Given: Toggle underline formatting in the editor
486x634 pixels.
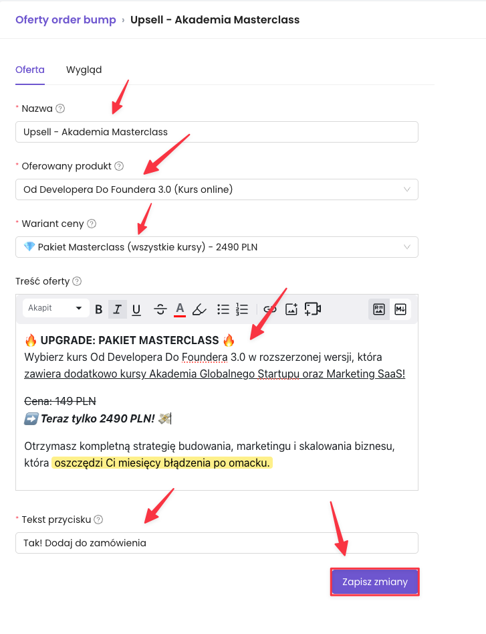Looking at the screenshot, I should pyautogui.click(x=136, y=309).
